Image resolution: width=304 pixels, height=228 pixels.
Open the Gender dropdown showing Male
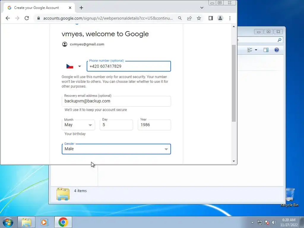(116, 149)
